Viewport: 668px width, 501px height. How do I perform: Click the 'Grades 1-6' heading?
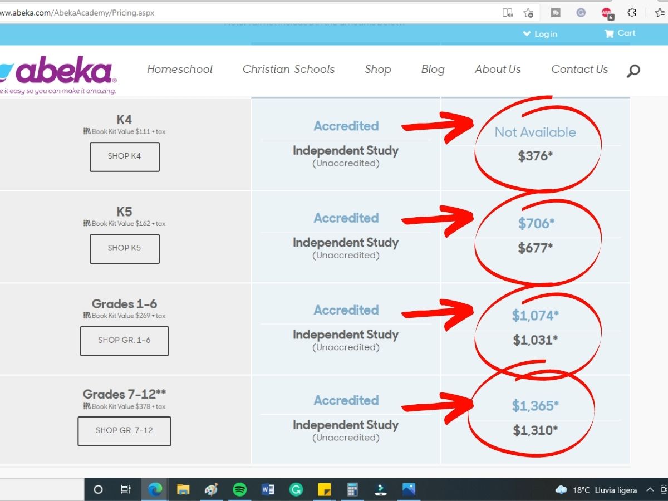[124, 304]
